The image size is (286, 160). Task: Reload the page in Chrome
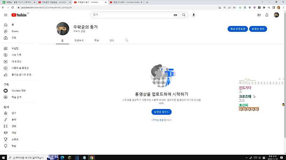click(x=13, y=7)
